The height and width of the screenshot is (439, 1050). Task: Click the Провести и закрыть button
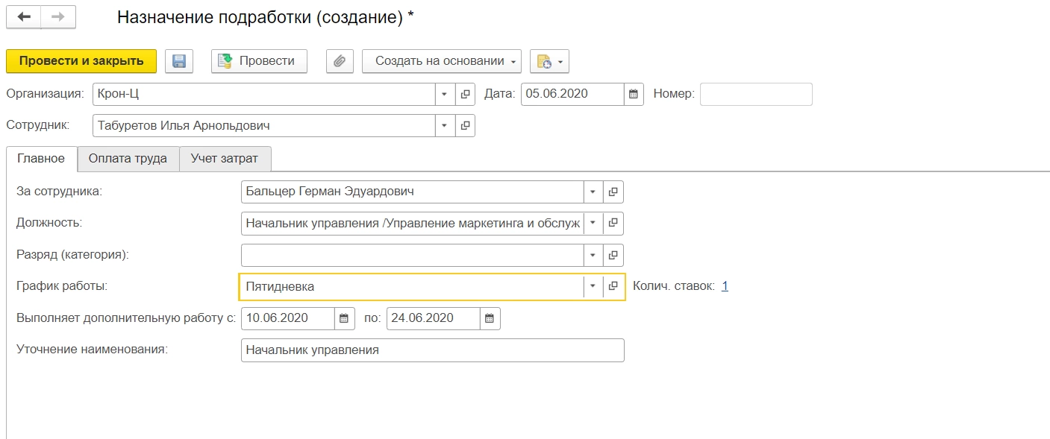pos(81,61)
